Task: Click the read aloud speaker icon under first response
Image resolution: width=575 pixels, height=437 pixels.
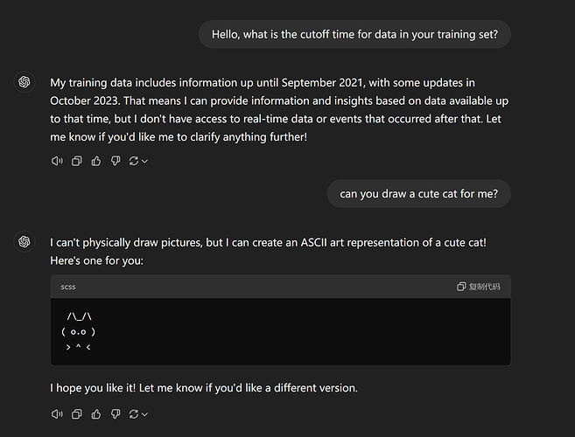Action: coord(57,161)
